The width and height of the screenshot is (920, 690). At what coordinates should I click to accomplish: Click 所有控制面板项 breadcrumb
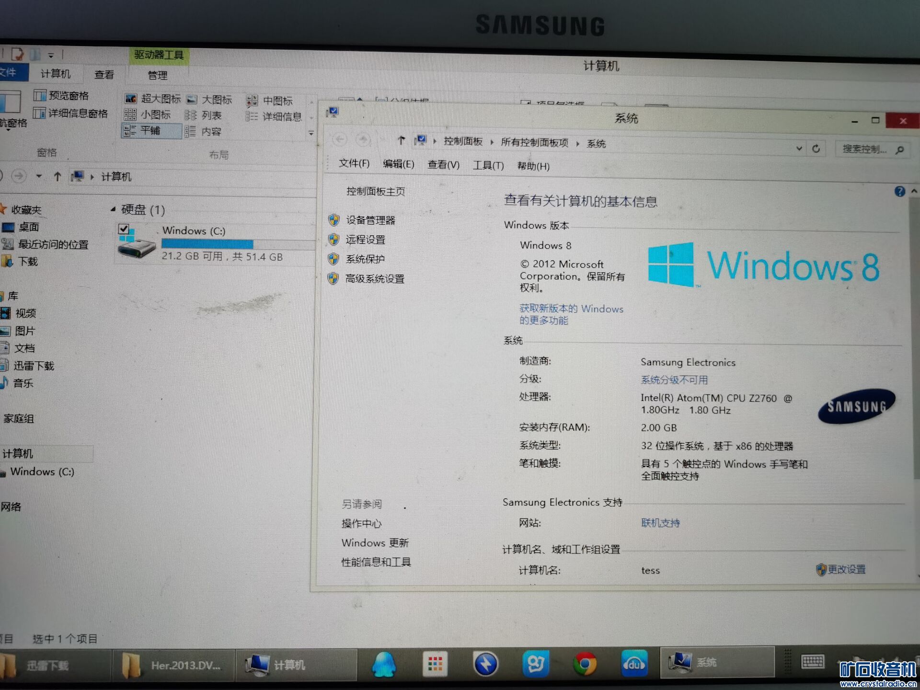tap(534, 142)
